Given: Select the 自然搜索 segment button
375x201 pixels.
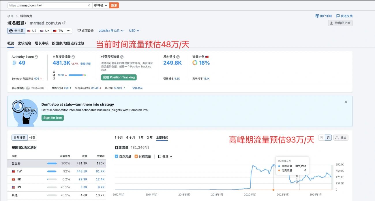Looking at the screenshot, I should [x=20, y=138].
